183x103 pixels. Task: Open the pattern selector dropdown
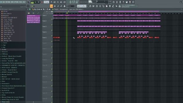(x=81, y=6)
